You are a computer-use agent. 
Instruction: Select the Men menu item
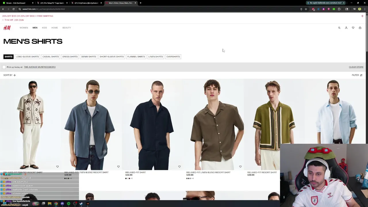35,28
